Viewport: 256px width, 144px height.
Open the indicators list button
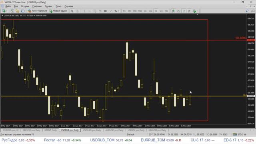[x=194, y=11]
